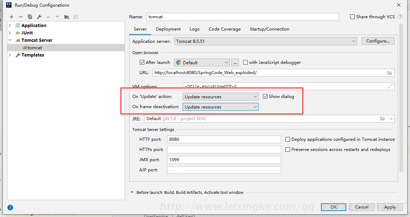Toggle the Show dialog checkbox

click(265, 97)
